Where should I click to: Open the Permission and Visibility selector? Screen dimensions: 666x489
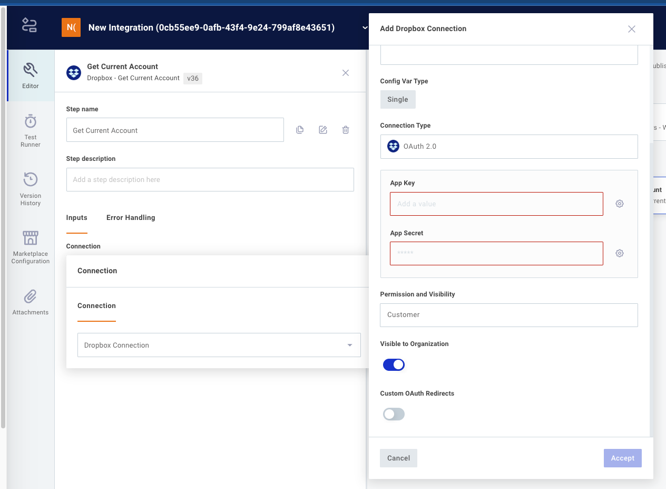click(x=508, y=314)
